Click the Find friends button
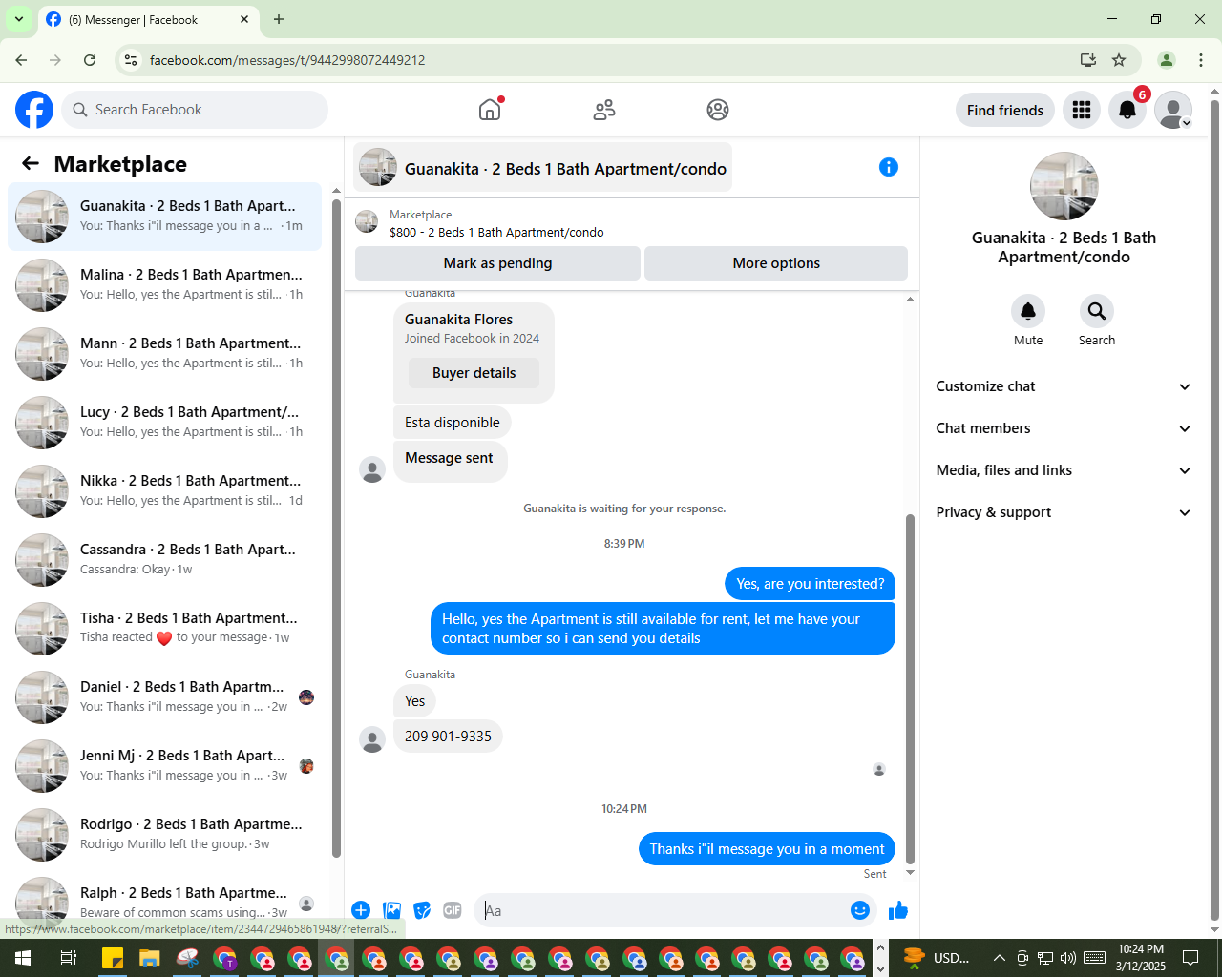The width and height of the screenshot is (1222, 977). 1005,110
